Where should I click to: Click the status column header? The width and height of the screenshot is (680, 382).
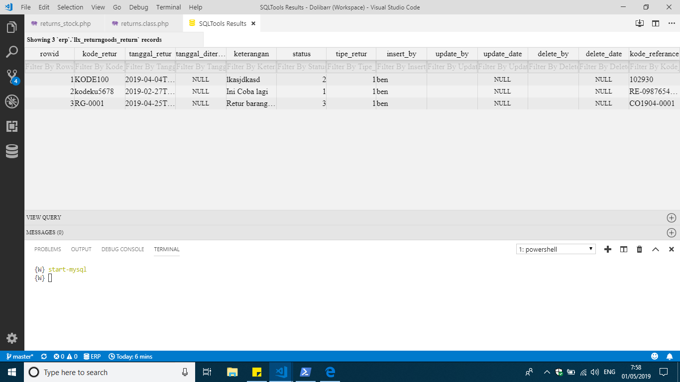click(302, 54)
